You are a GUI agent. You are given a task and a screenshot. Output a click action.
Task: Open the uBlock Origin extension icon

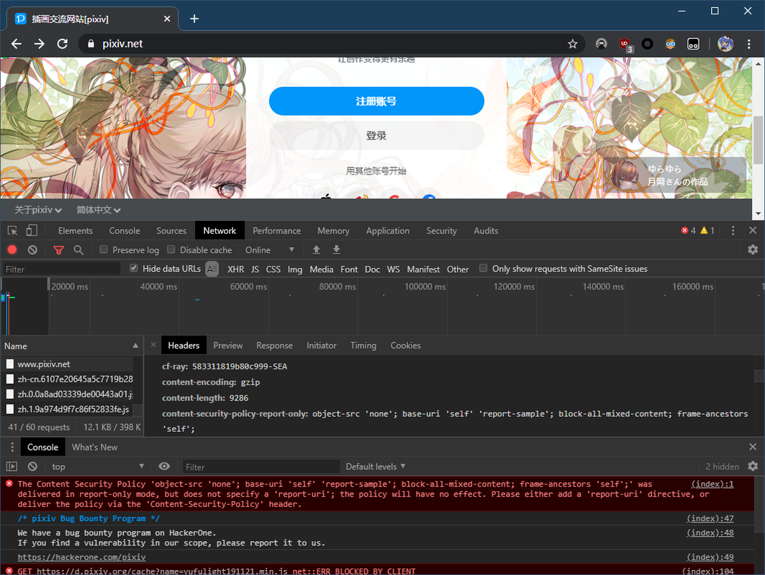pos(625,45)
